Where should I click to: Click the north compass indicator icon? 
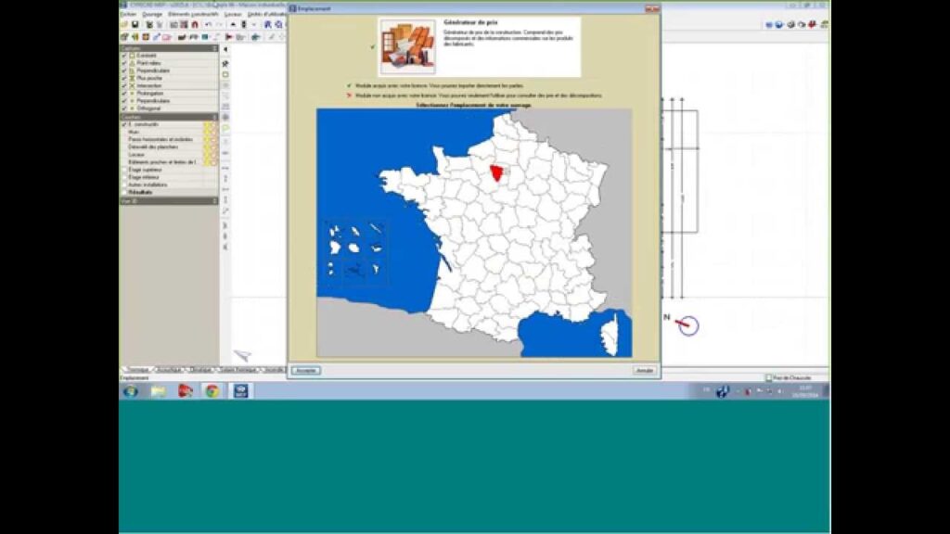pos(687,324)
